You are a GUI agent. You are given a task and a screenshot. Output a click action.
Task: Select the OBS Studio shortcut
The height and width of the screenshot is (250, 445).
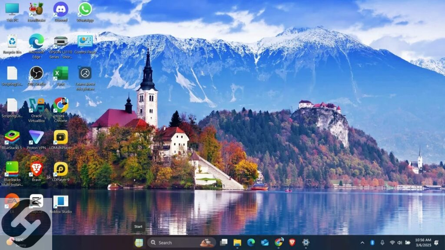pos(37,76)
